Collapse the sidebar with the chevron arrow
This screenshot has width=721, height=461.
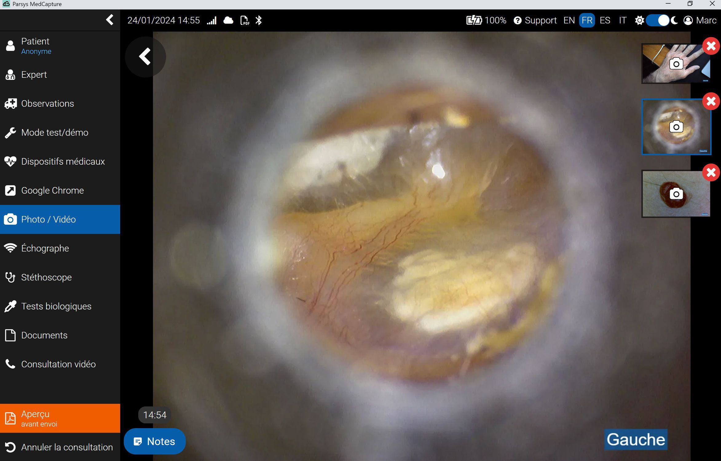point(110,20)
